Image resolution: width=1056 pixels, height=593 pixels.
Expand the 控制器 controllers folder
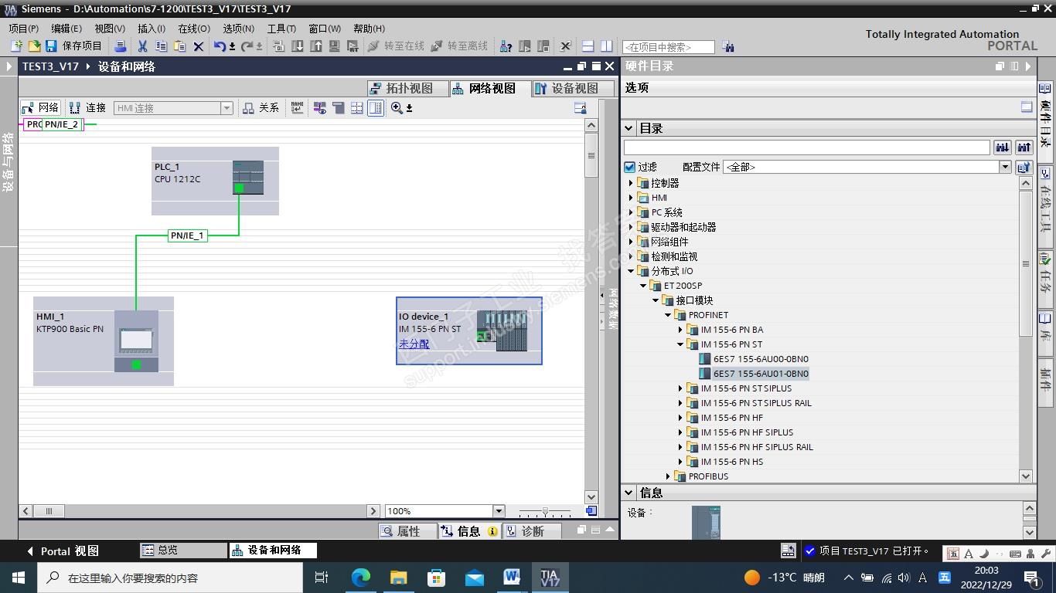point(631,183)
